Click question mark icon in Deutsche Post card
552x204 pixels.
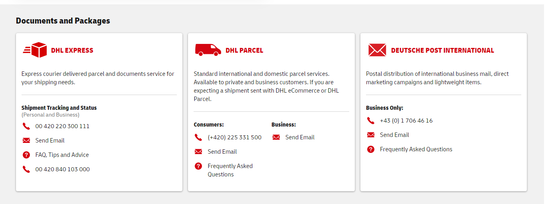click(x=371, y=149)
